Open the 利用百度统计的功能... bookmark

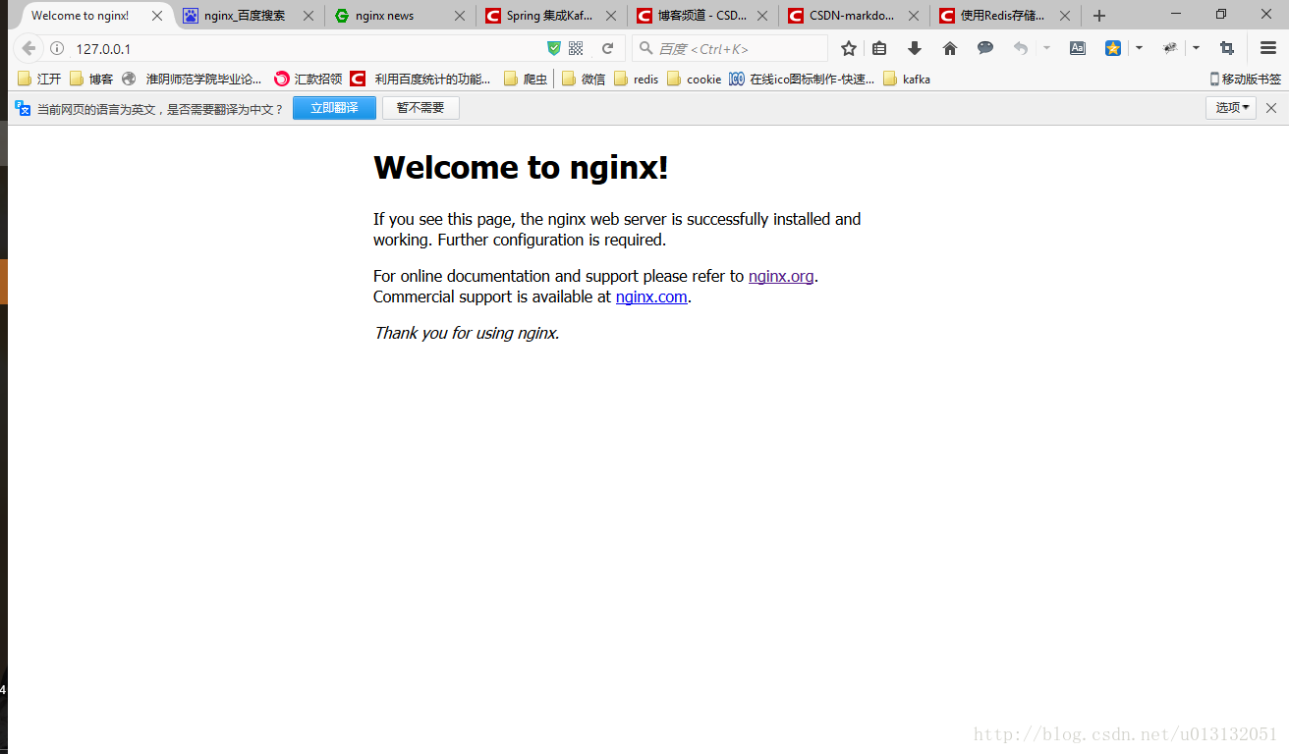pyautogui.click(x=420, y=80)
